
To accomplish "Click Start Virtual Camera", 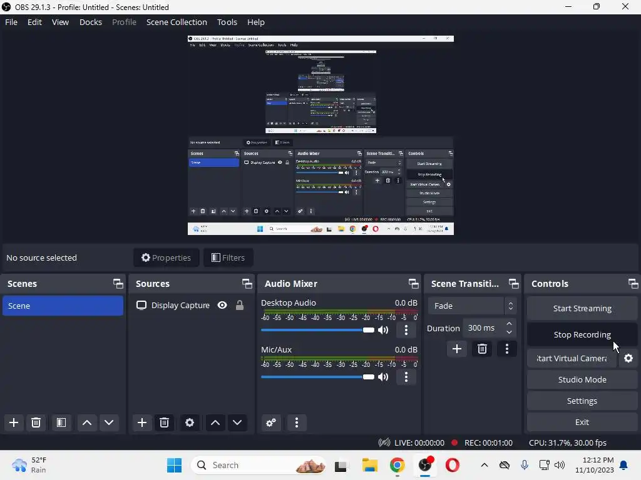I will 572,358.
